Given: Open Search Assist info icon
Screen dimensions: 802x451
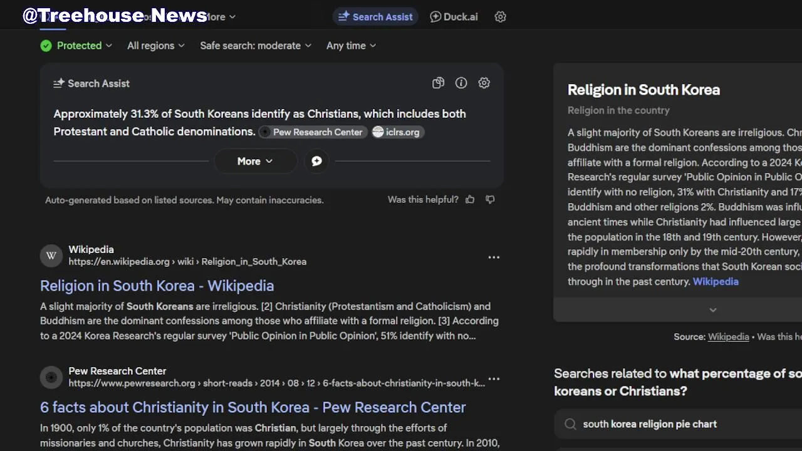Looking at the screenshot, I should point(461,83).
